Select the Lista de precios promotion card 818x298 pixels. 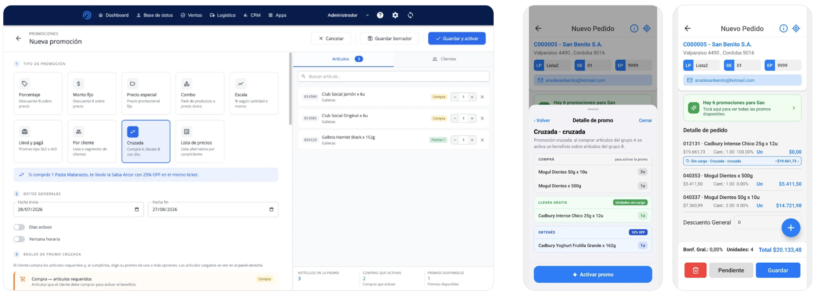tap(200, 142)
